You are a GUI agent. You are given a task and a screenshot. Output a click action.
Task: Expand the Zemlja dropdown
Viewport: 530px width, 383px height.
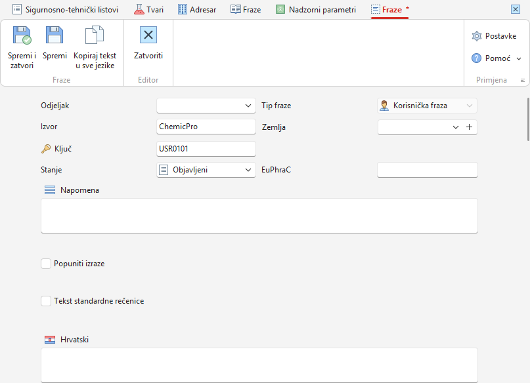pos(456,127)
